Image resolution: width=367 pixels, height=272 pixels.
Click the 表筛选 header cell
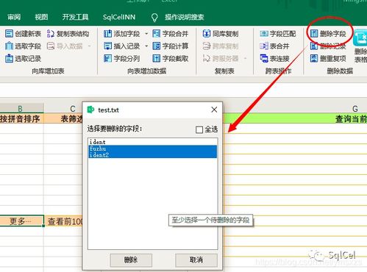(x=63, y=119)
